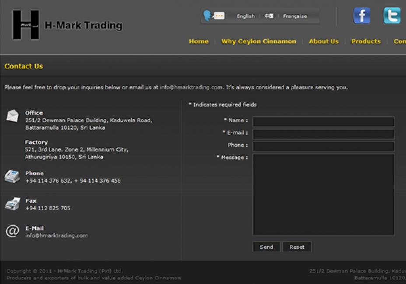
Task: Click the copyright line 'Copyright © 2011'
Action: [64, 271]
